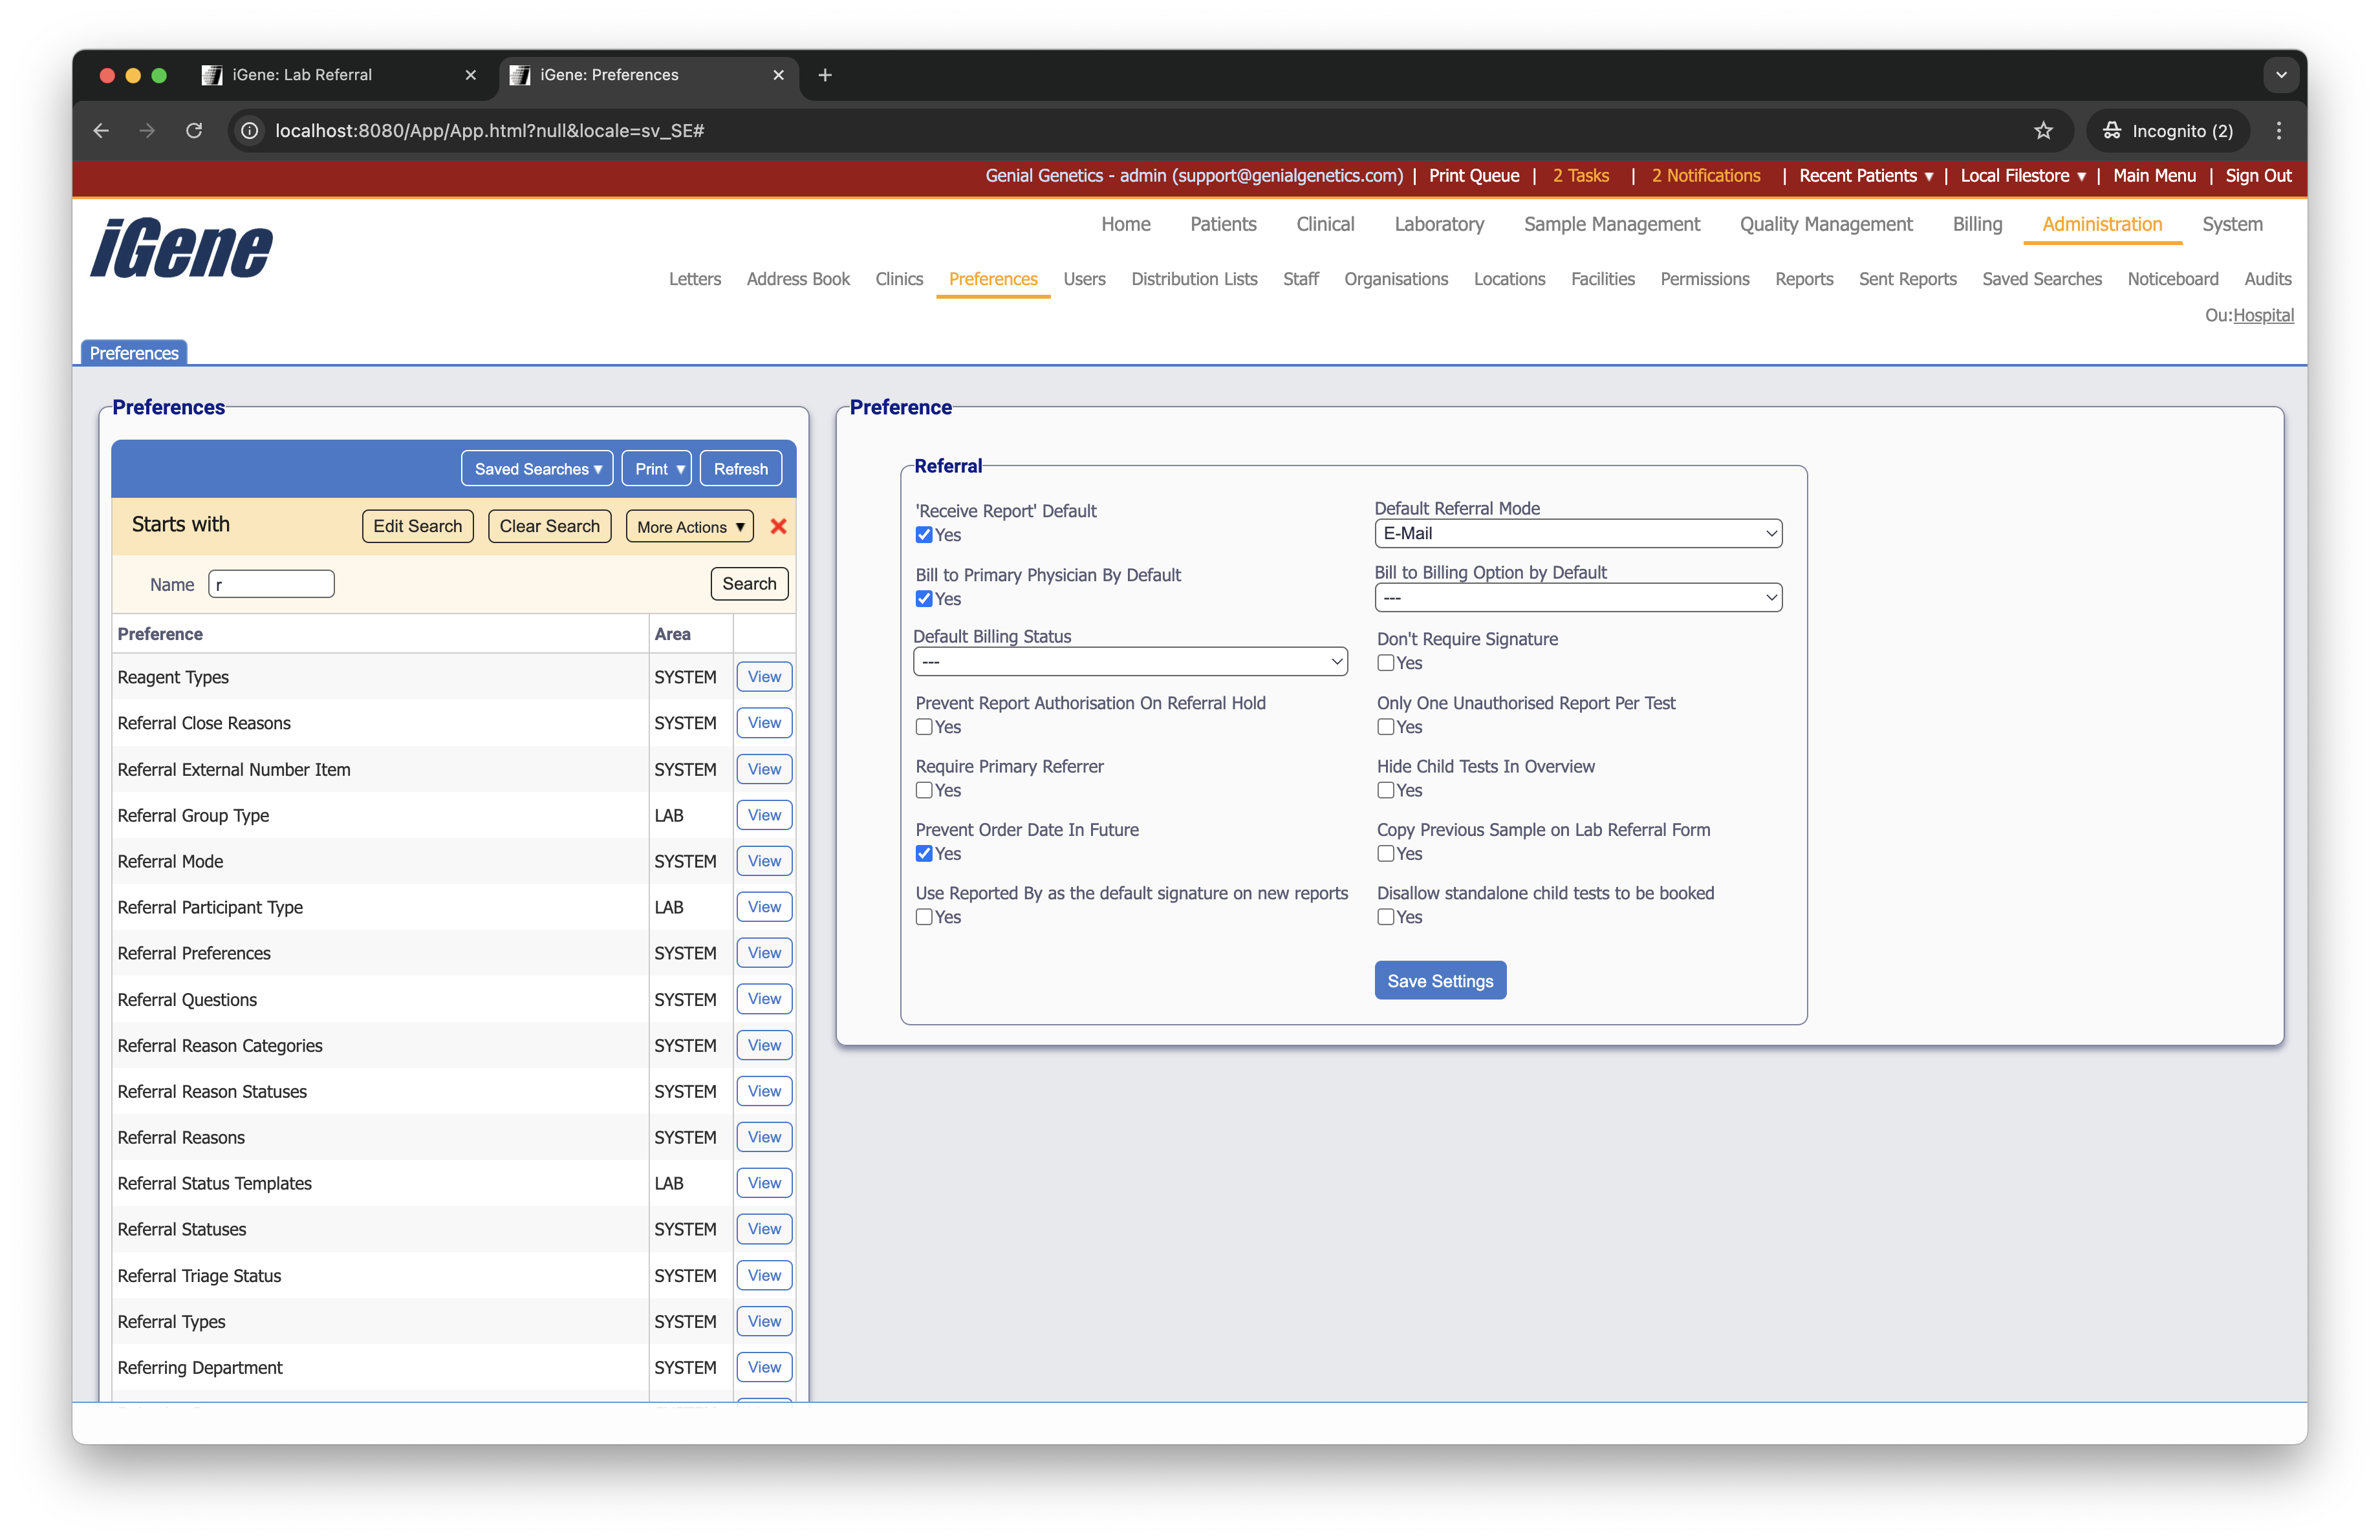Viewport: 2380px width, 1540px height.
Task: Click the site info icon in the address bar
Action: (250, 131)
